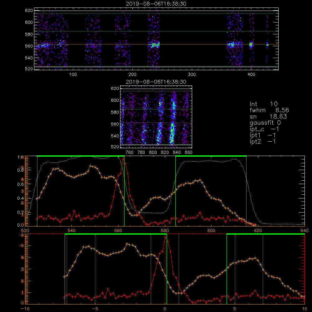Click right green bar atop bottom plot
Viewport: 312px width, 312px height.
pos(266,234)
